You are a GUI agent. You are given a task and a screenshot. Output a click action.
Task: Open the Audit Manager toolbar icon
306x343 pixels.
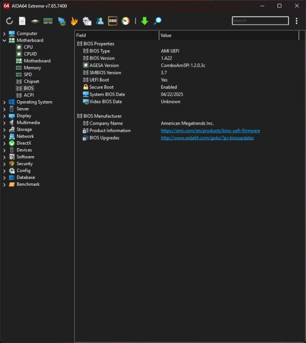(x=87, y=21)
